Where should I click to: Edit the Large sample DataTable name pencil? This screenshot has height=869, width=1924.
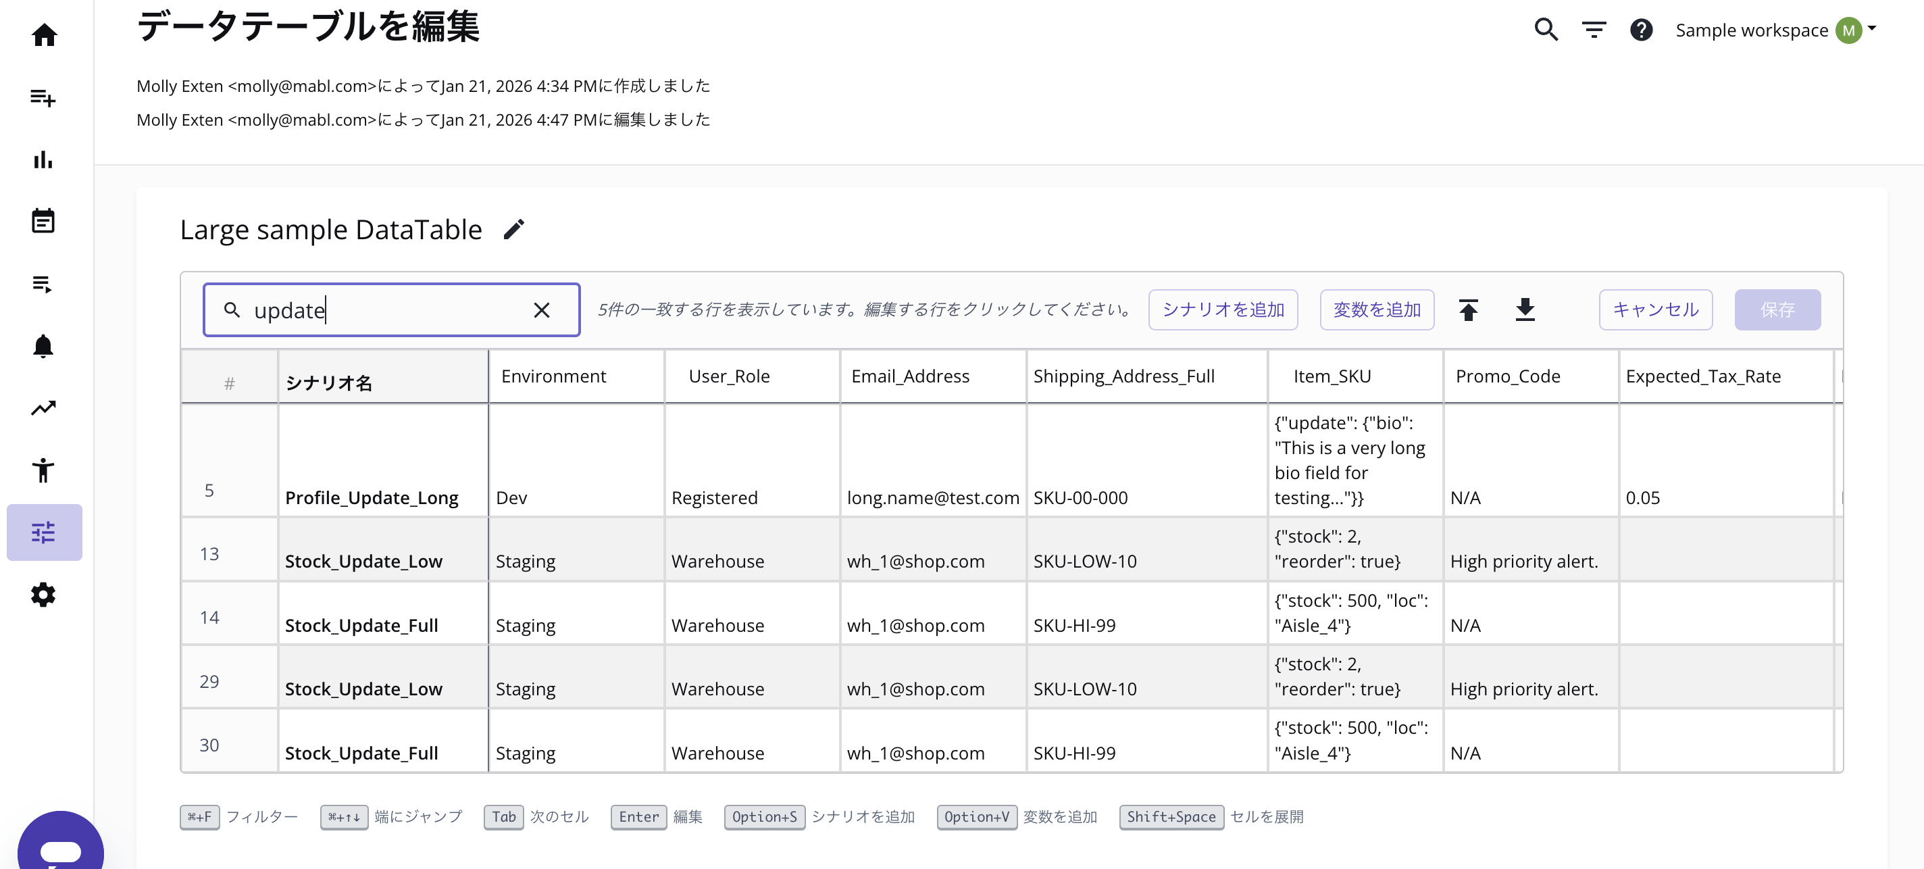514,229
